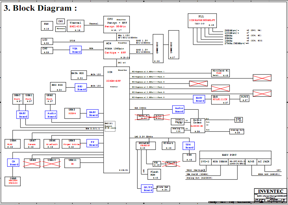288x205 pixels.
Task: Select the crossed-out Stick block
Action: click(171, 164)
